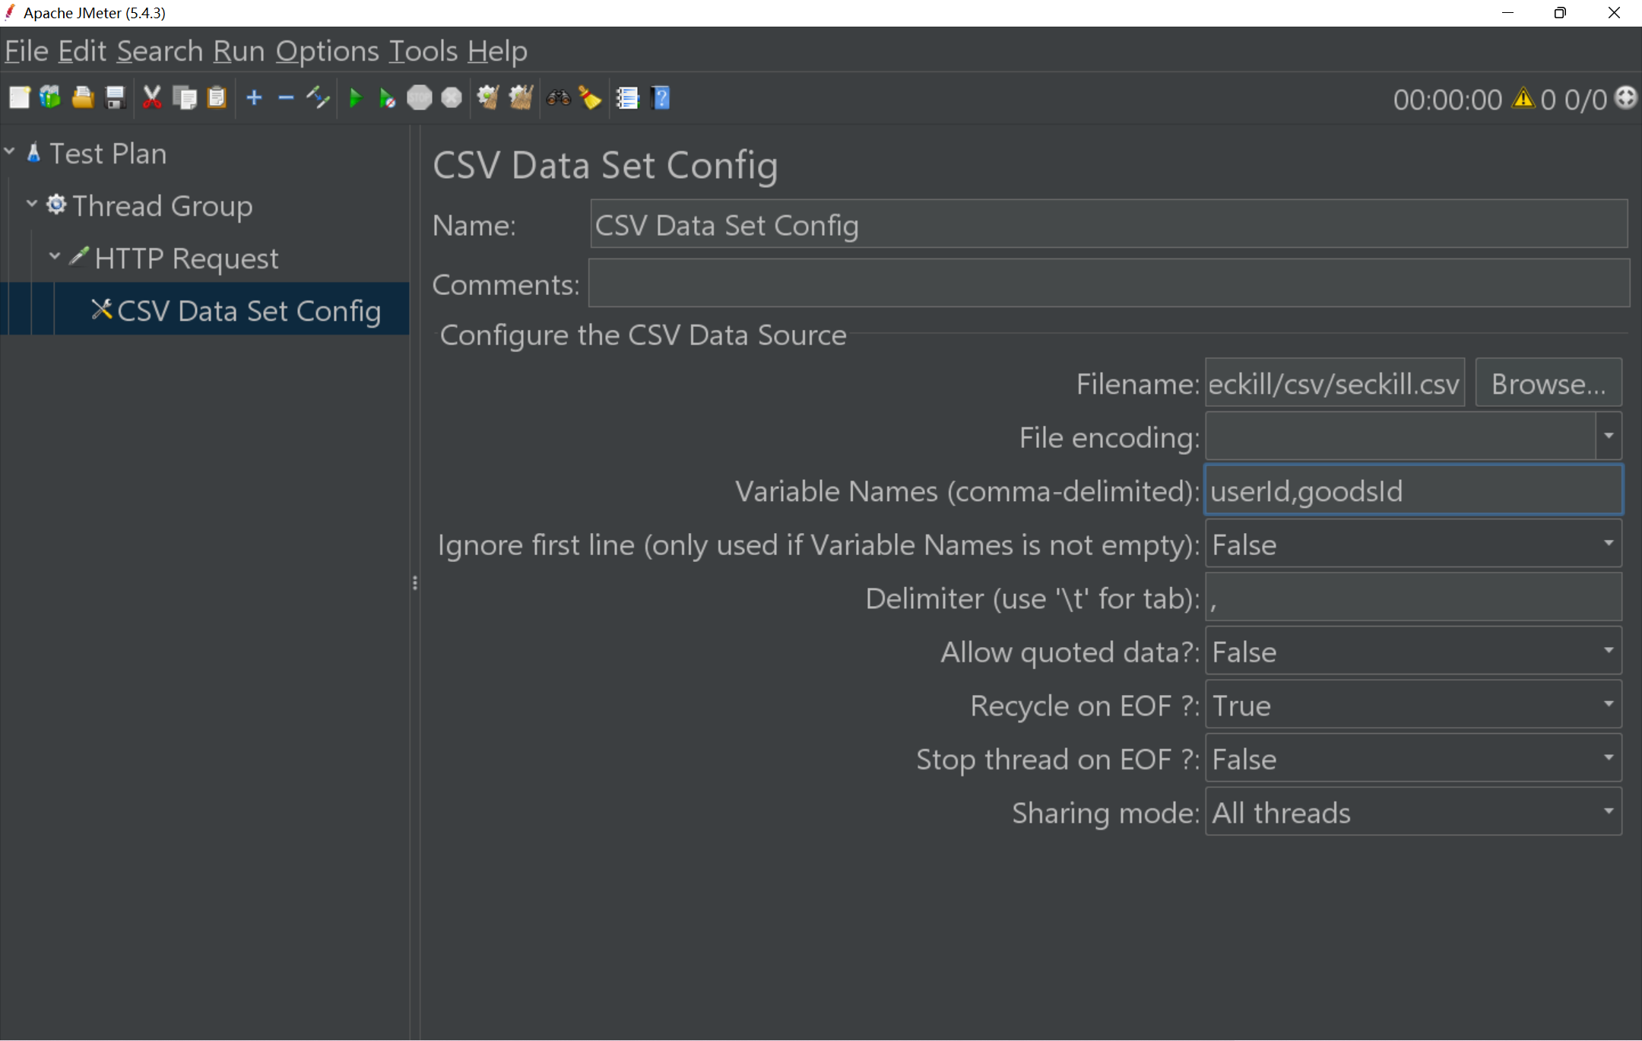This screenshot has height=1041, width=1642.
Task: Click the Delimiter input field
Action: [x=1414, y=597]
